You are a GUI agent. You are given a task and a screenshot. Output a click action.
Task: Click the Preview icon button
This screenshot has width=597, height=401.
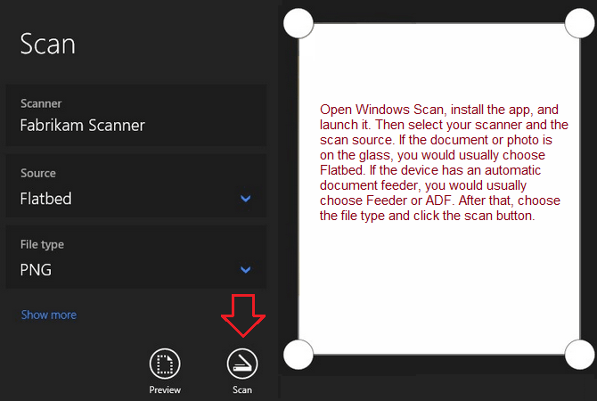(165, 364)
